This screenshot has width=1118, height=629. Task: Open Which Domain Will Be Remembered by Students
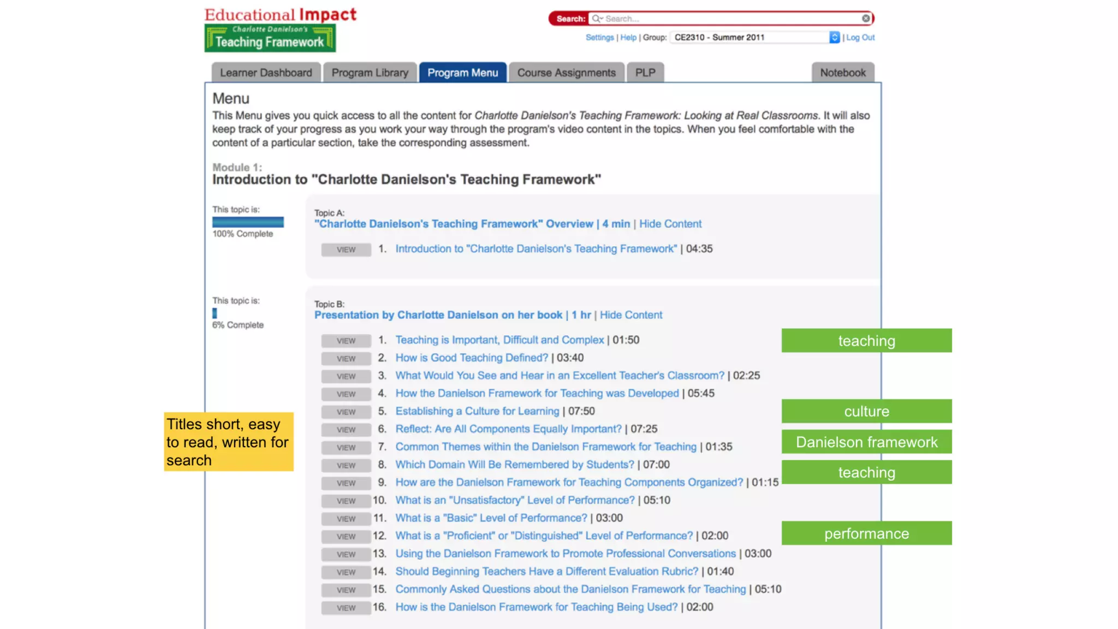click(x=514, y=465)
